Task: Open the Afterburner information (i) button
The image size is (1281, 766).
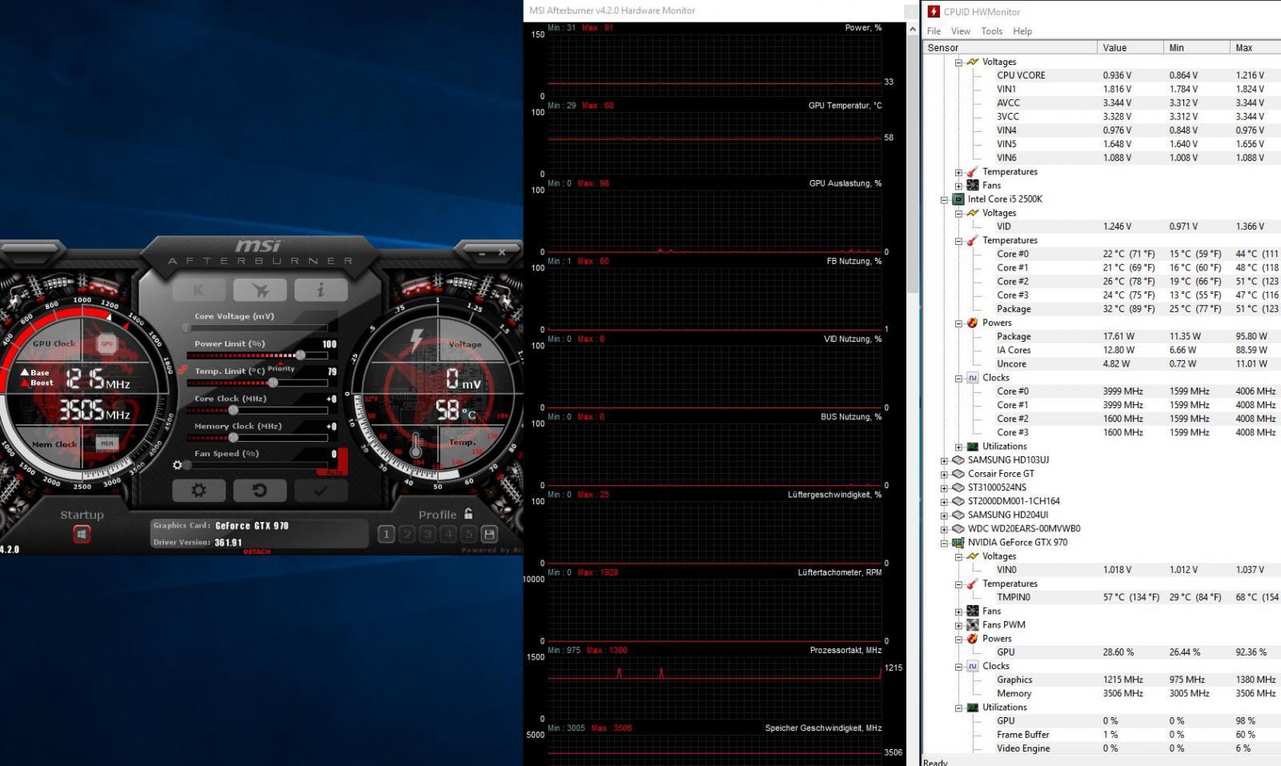Action: [x=320, y=290]
